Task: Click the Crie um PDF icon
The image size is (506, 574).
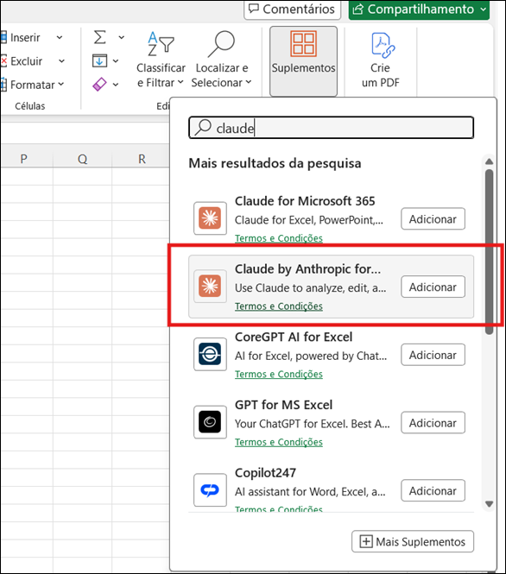Action: 383,46
